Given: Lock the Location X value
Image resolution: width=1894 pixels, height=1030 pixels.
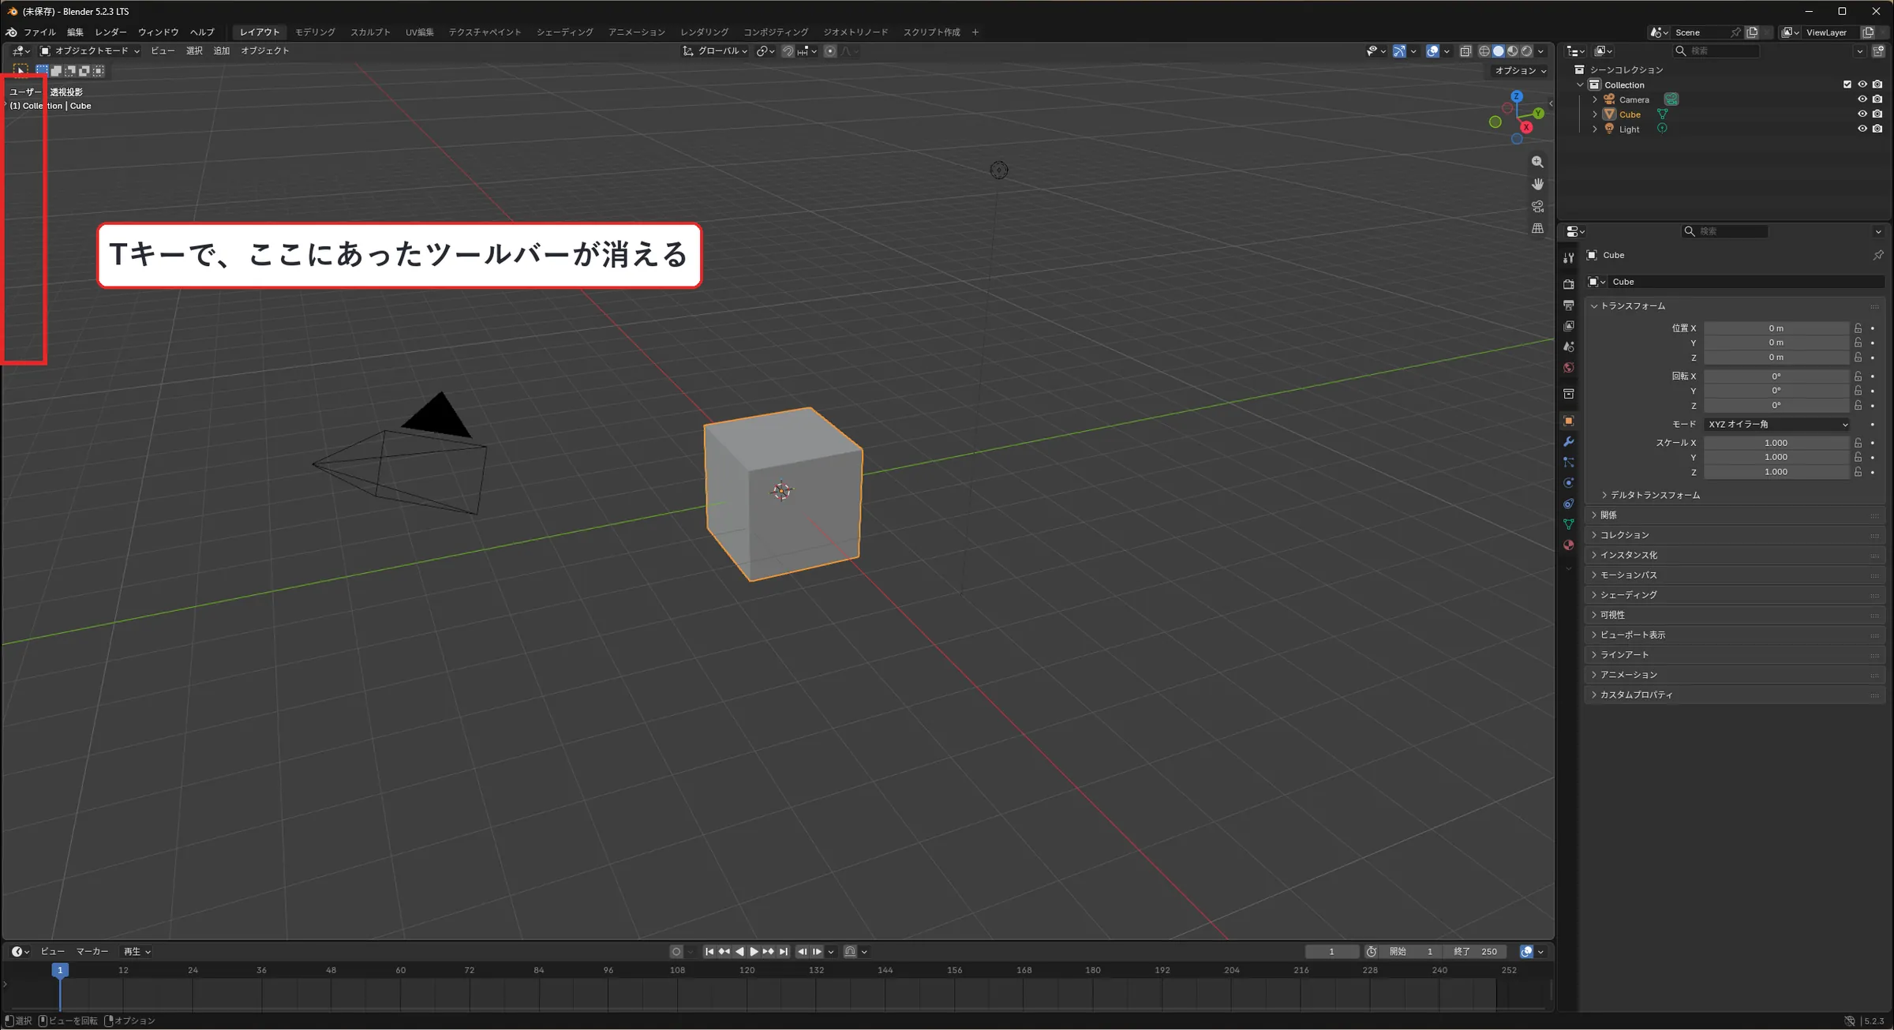Looking at the screenshot, I should (x=1858, y=328).
